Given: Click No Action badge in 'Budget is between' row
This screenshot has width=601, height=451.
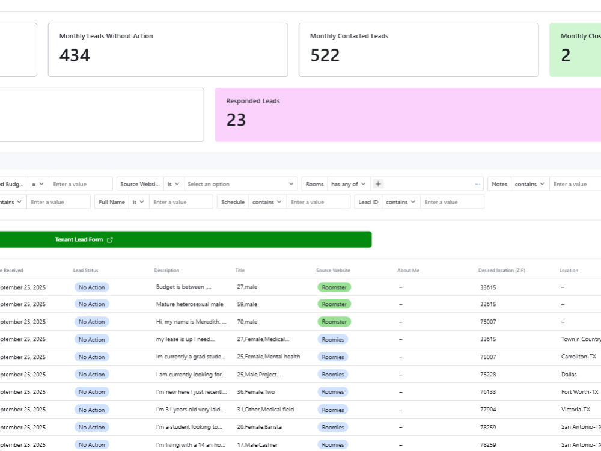Looking at the screenshot, I should tap(91, 287).
